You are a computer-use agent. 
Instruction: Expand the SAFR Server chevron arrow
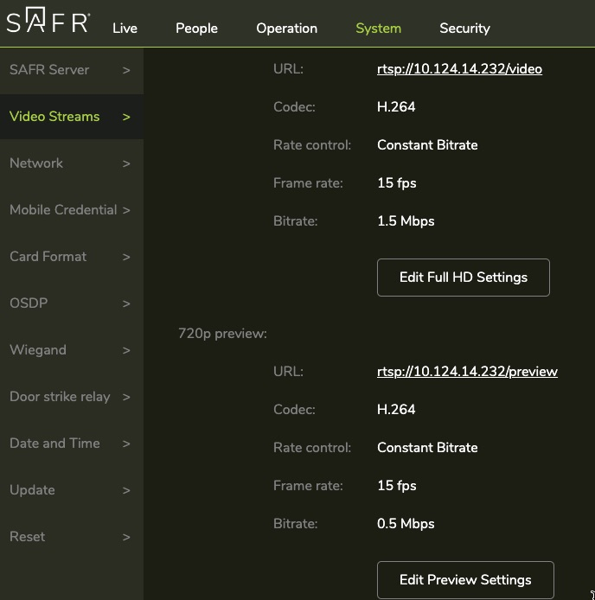(x=126, y=70)
